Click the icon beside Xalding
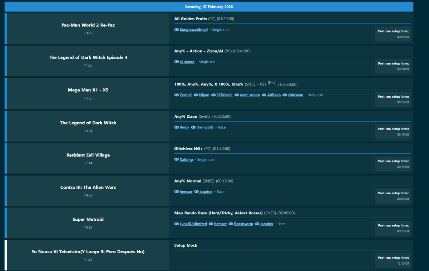The width and height of the screenshot is (429, 271). (177, 159)
